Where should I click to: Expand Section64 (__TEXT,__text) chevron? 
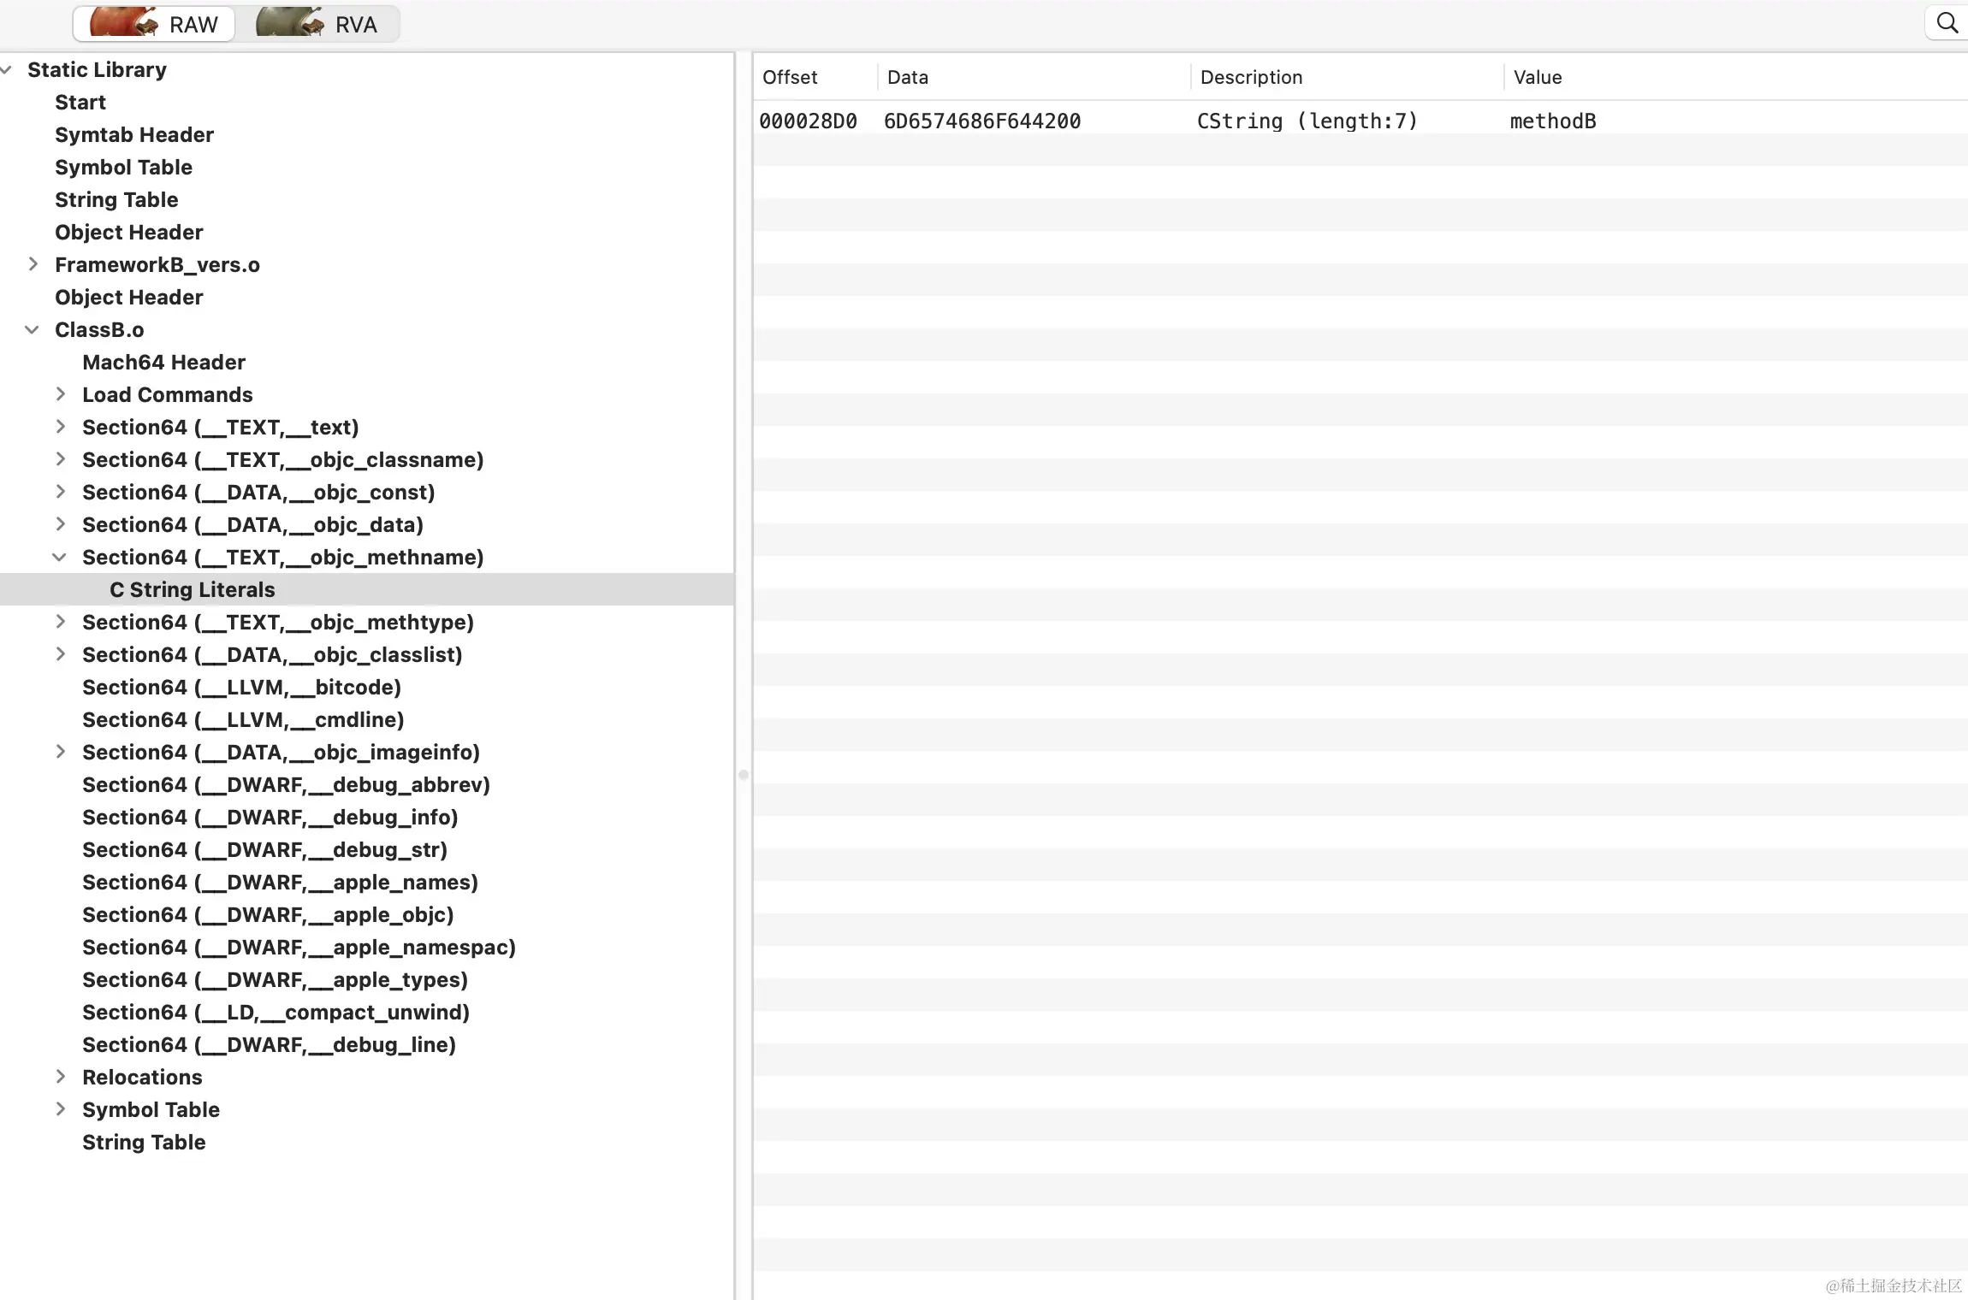coord(60,427)
